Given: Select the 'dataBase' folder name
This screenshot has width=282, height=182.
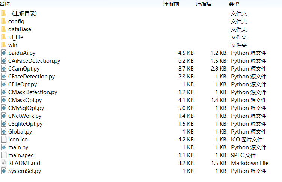Looking at the screenshot, I should pyautogui.click(x=20, y=29).
